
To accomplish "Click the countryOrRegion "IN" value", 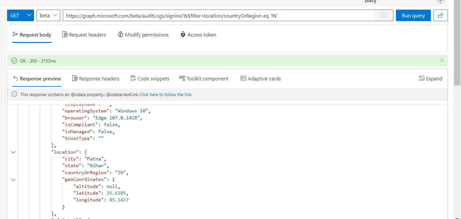I will tap(120, 173).
